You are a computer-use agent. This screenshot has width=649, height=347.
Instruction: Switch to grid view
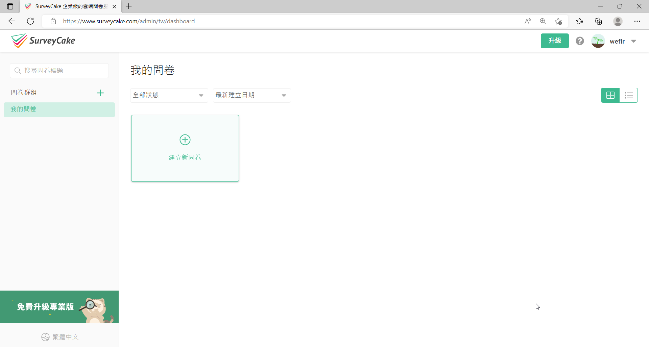tap(610, 95)
